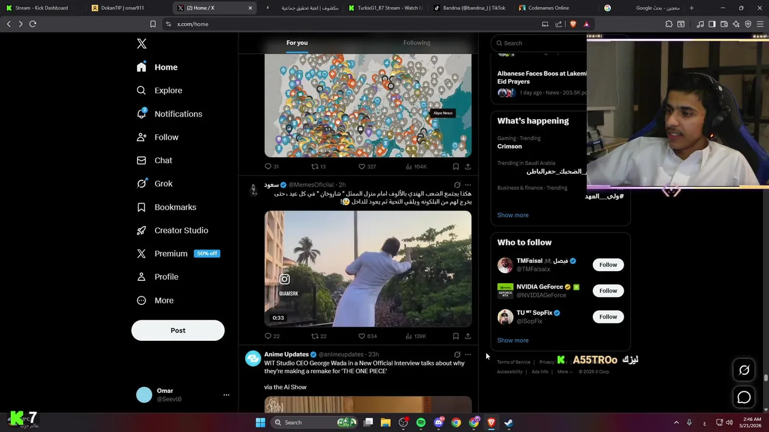Open the floating Grok button at bottom right
This screenshot has width=769, height=432.
coord(744,370)
